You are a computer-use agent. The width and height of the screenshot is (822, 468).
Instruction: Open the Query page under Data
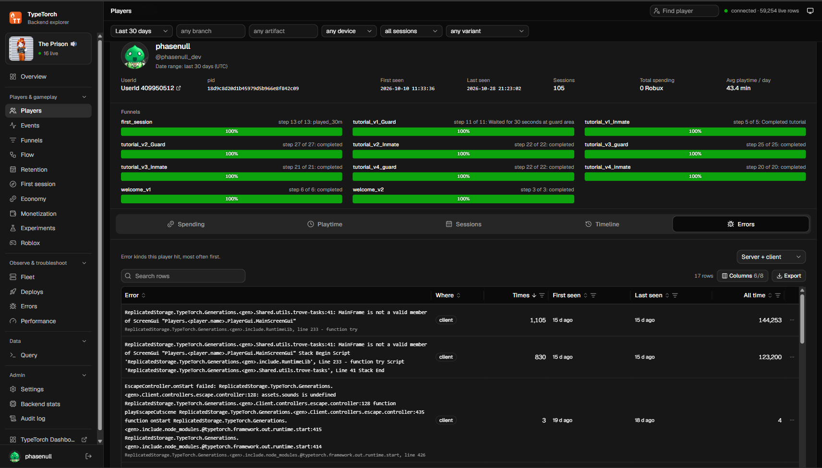(48, 355)
